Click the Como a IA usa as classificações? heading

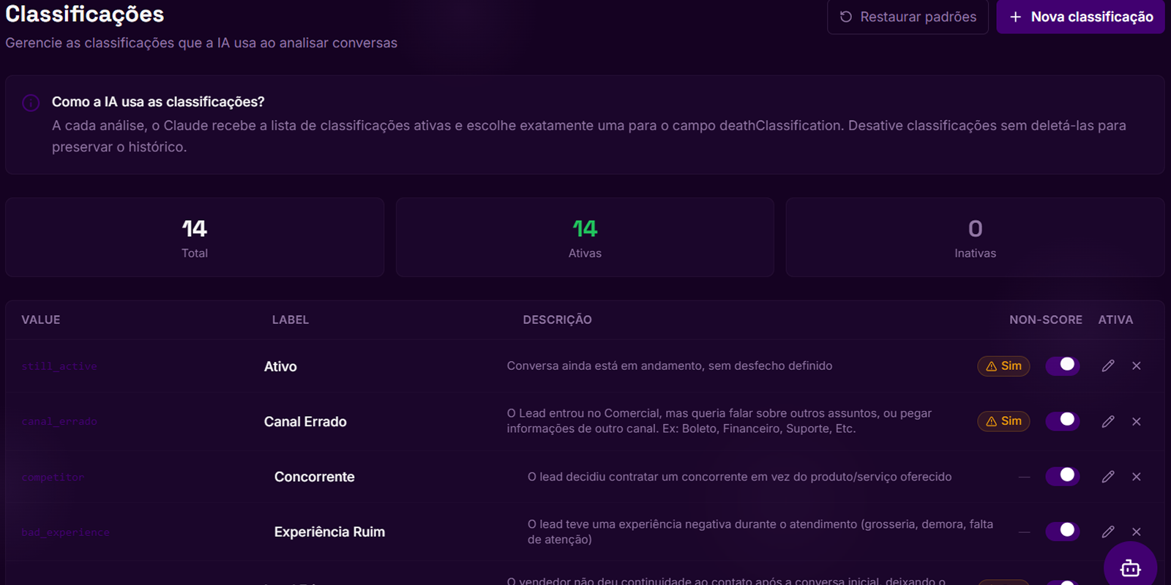(158, 102)
